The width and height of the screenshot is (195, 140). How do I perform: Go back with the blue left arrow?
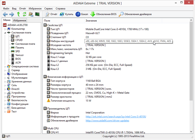5,14
